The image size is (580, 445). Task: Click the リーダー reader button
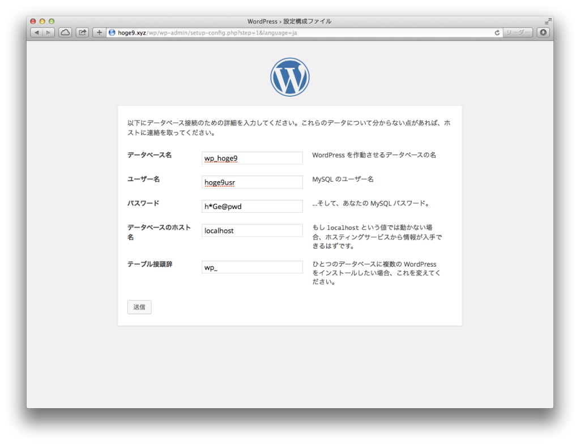[x=518, y=32]
